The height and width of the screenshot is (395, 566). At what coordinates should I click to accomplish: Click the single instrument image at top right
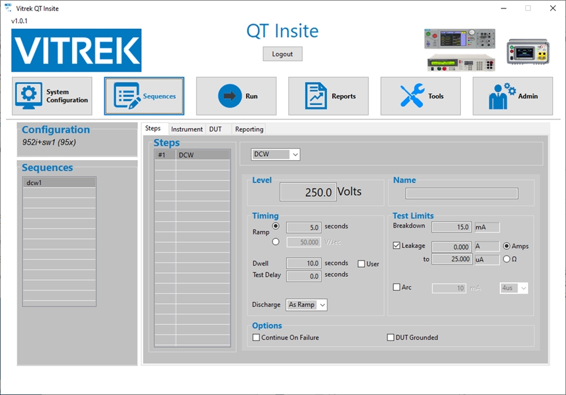(528, 52)
